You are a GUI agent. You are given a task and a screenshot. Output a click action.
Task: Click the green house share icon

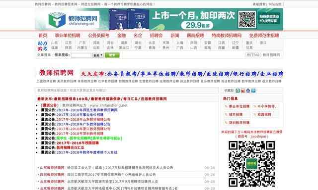pyautogui.click(x=238, y=91)
